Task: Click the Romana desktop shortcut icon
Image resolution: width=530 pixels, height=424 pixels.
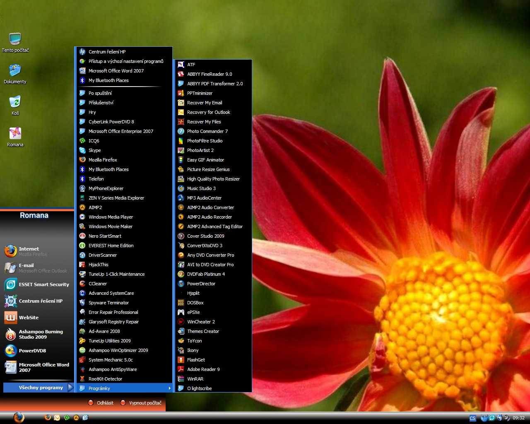Action: coord(15,134)
